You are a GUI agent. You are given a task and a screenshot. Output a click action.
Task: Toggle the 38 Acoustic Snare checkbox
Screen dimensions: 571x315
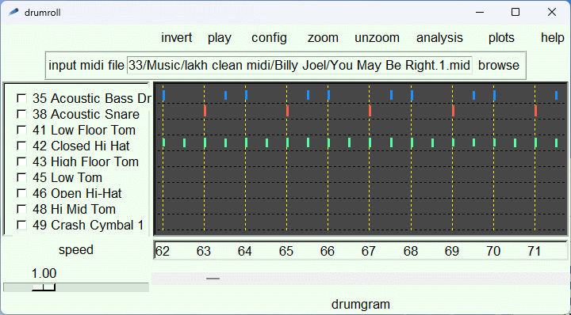22,114
